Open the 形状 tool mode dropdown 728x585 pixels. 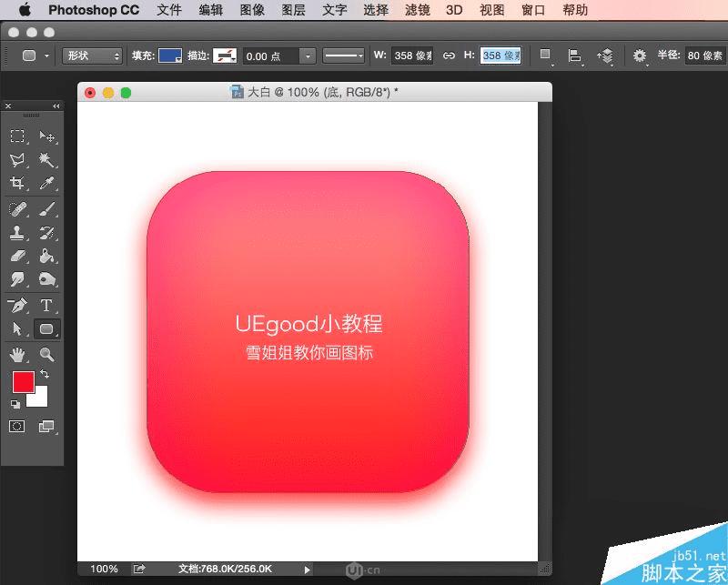click(x=92, y=55)
